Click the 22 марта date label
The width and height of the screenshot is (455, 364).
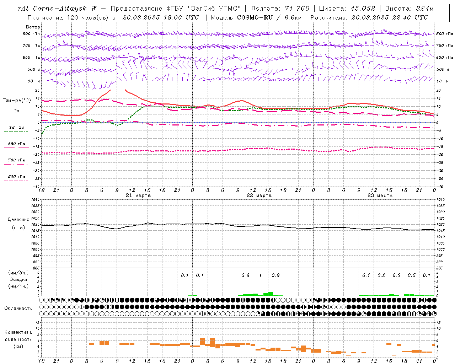click(x=259, y=196)
